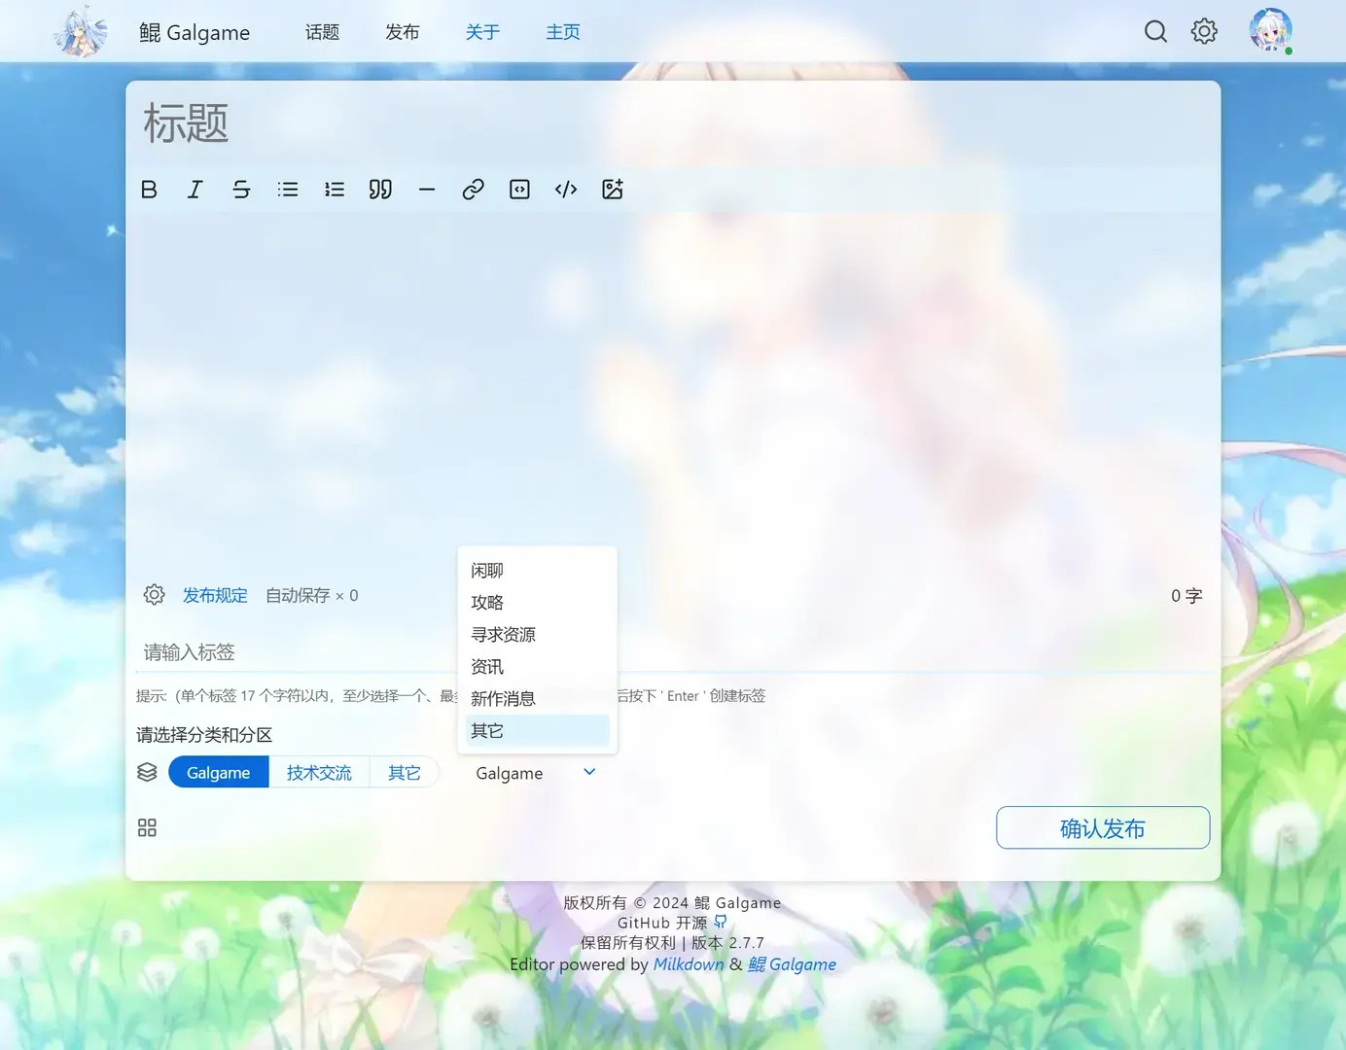Select the 技术交流 category
Image resolution: width=1346 pixels, height=1050 pixels.
pyautogui.click(x=319, y=772)
